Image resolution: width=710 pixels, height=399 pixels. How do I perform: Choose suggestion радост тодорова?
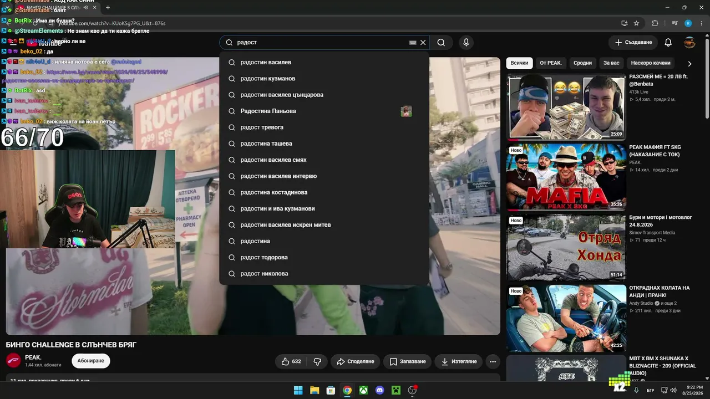point(324,258)
